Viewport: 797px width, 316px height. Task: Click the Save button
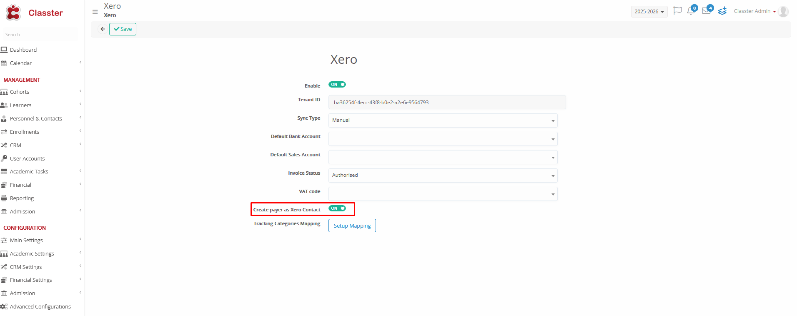(123, 29)
